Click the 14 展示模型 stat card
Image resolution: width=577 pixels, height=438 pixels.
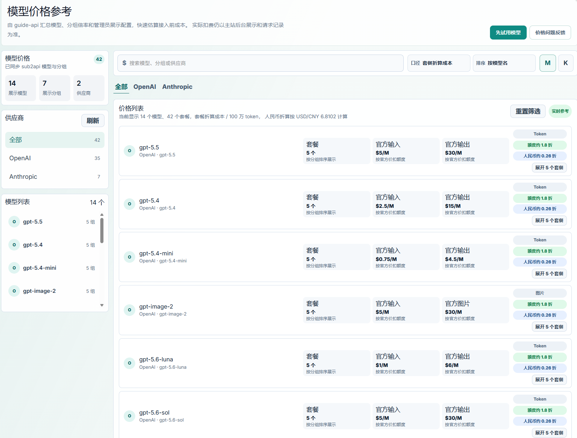click(x=20, y=88)
